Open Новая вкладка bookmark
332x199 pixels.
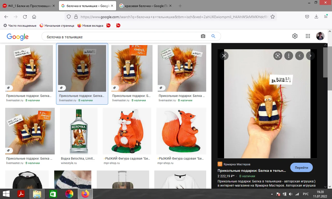[x=90, y=26]
